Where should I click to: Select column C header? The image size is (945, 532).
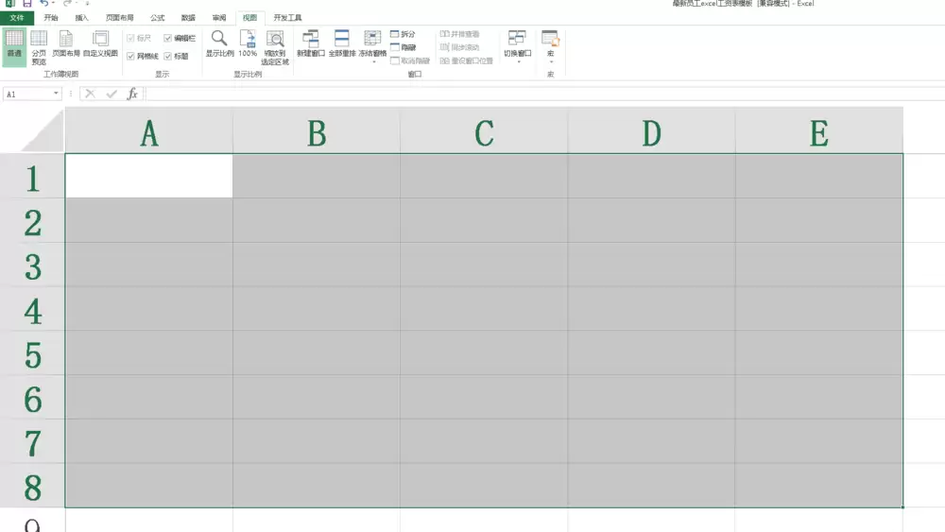[484, 130]
